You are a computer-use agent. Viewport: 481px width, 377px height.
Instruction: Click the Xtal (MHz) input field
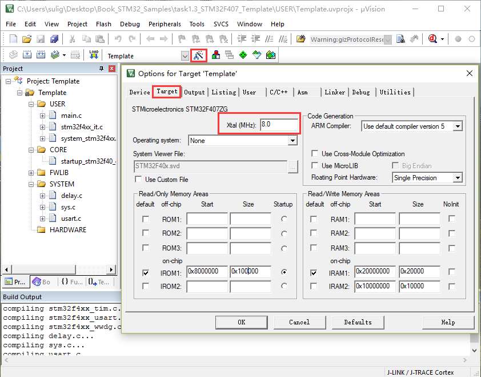(x=279, y=125)
